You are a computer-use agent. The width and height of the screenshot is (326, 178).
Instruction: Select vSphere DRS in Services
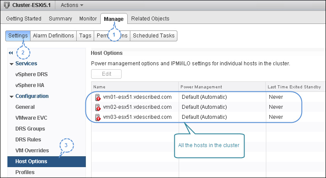[x=31, y=74]
